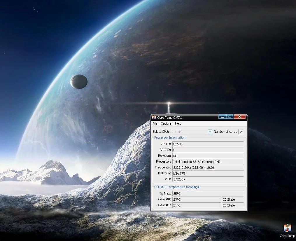This screenshot has width=296, height=241.
Task: Select the Revision M0 field
Action: click(x=208, y=156)
